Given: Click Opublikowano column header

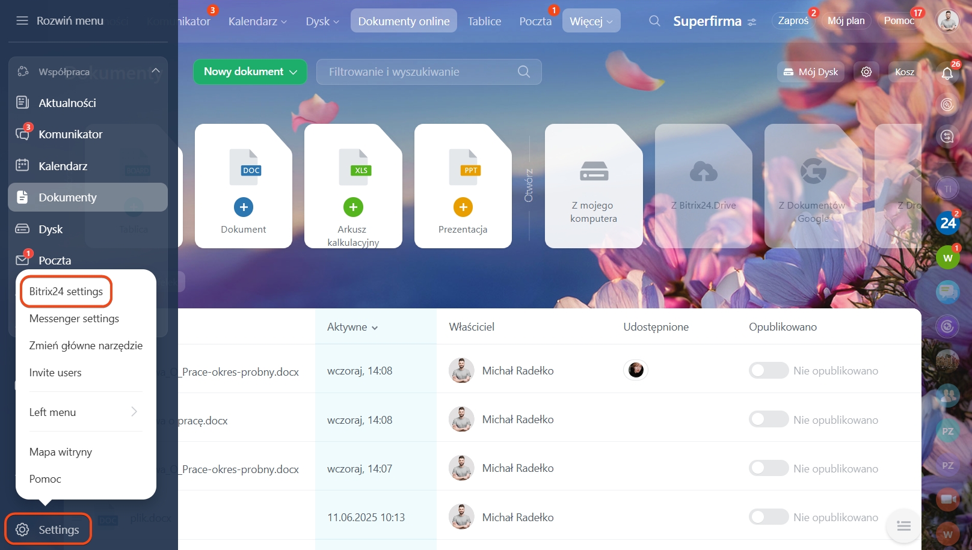Looking at the screenshot, I should tap(783, 327).
